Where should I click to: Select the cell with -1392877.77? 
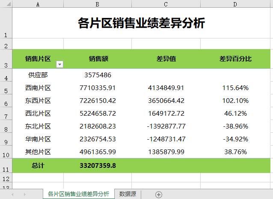click(166, 126)
